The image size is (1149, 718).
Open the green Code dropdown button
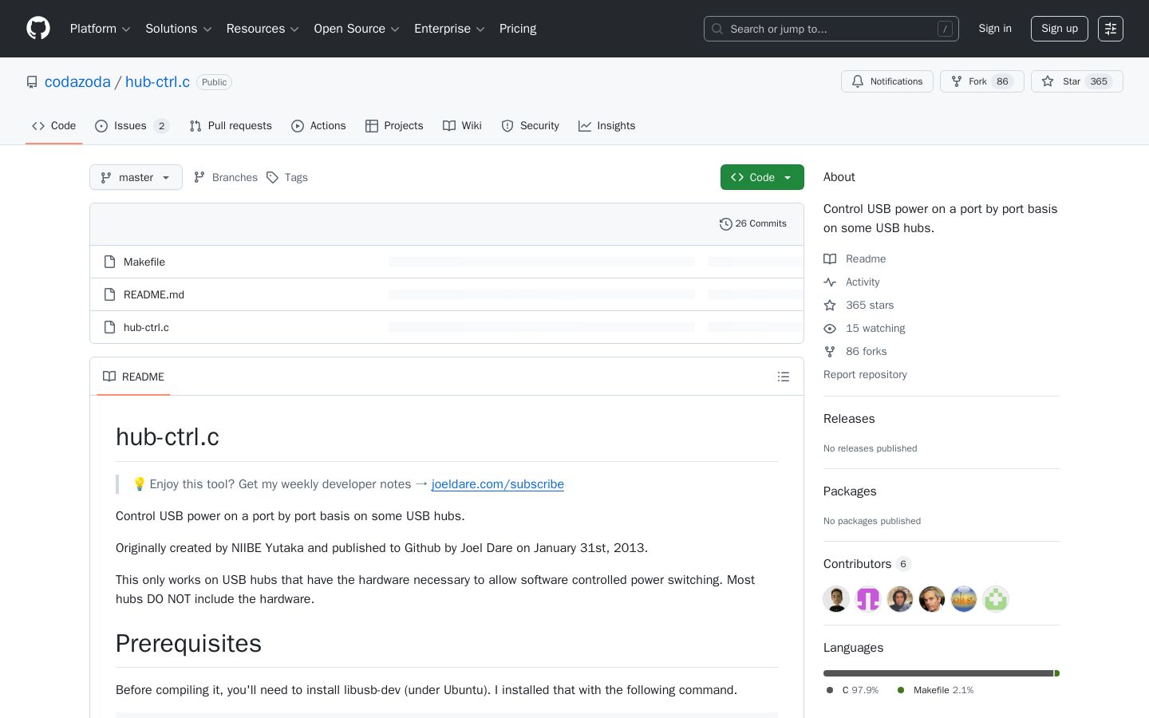[x=762, y=177]
